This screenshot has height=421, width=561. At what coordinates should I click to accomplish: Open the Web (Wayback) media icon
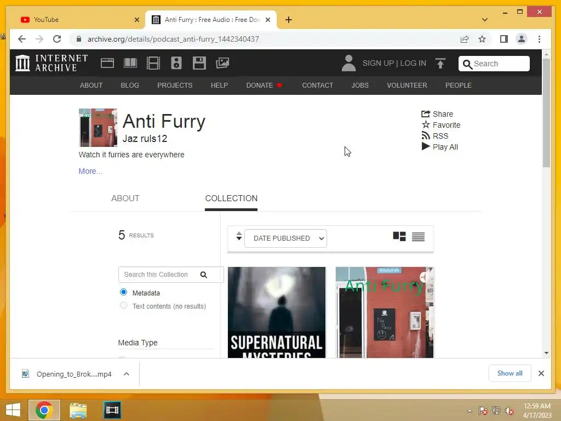pyautogui.click(x=107, y=63)
